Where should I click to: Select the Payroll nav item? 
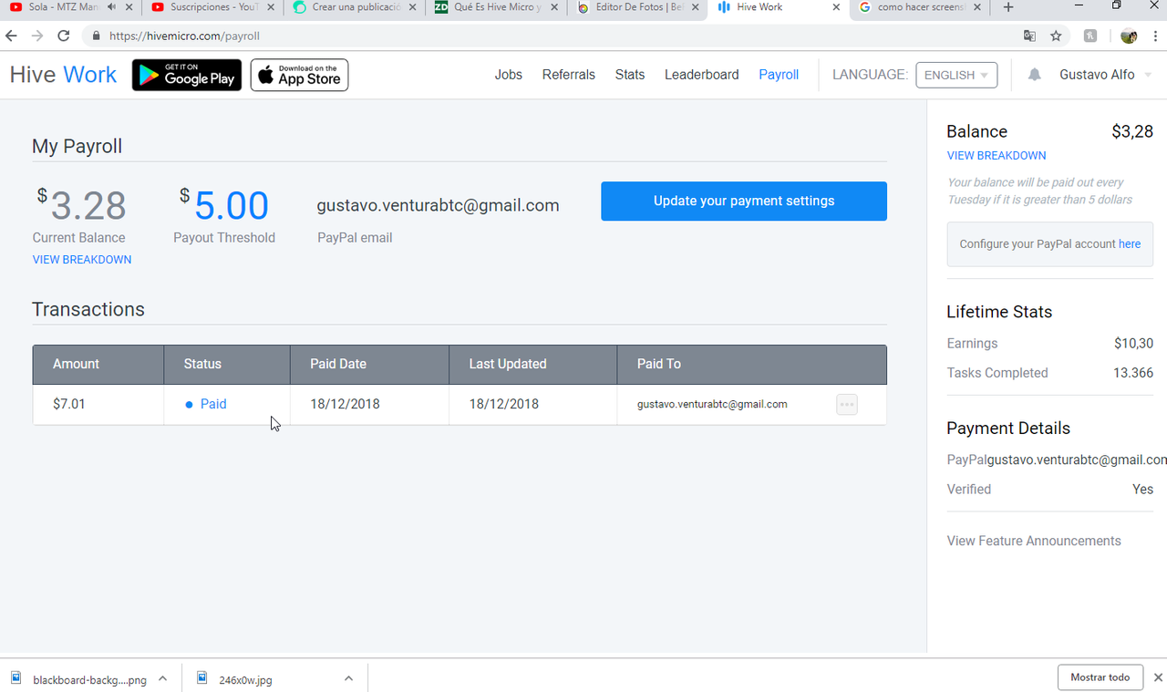[x=779, y=75]
